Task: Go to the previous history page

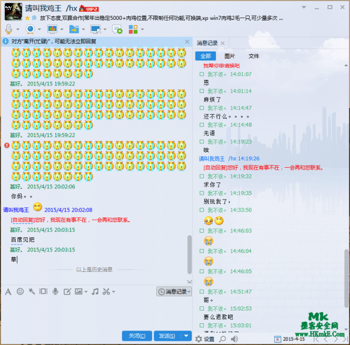Action: (x=326, y=339)
